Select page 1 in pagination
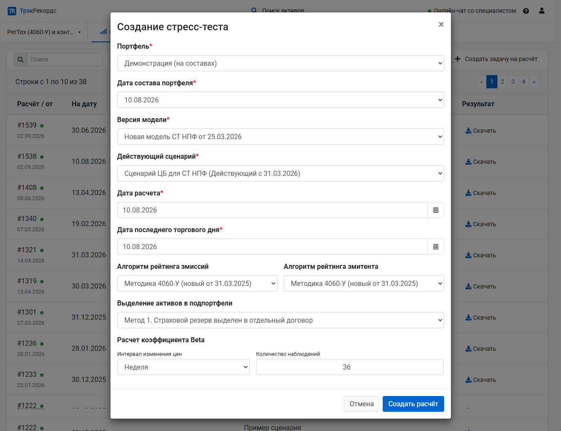This screenshot has height=431, width=561. click(491, 82)
